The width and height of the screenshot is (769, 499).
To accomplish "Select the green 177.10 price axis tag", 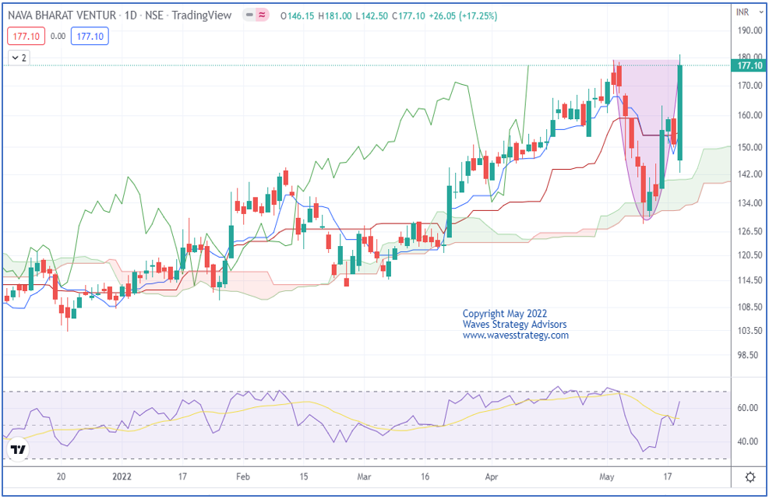I will click(x=748, y=65).
